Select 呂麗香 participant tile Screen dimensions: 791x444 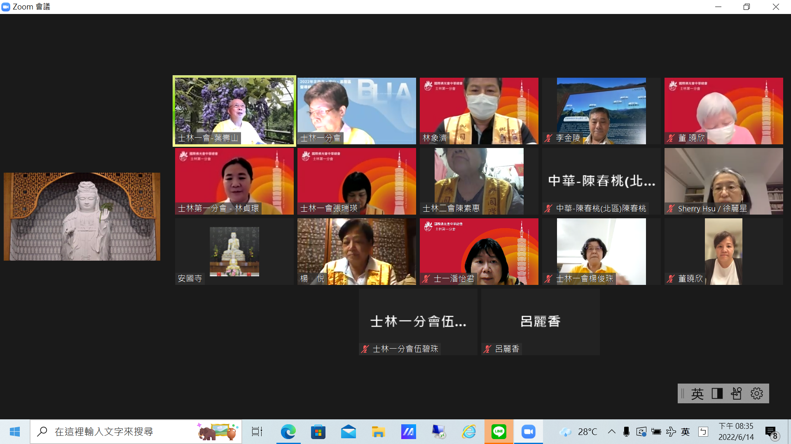[x=540, y=322]
